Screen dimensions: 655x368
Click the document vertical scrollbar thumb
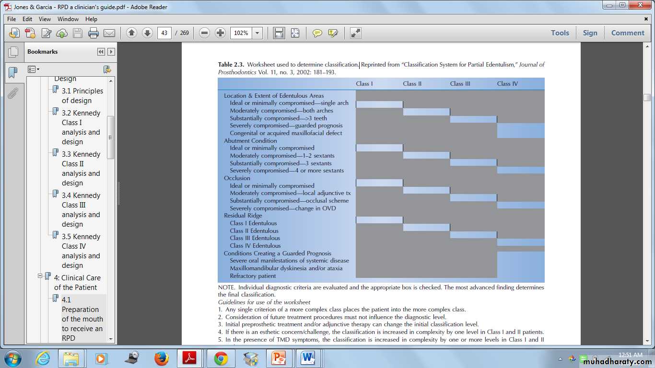click(647, 97)
